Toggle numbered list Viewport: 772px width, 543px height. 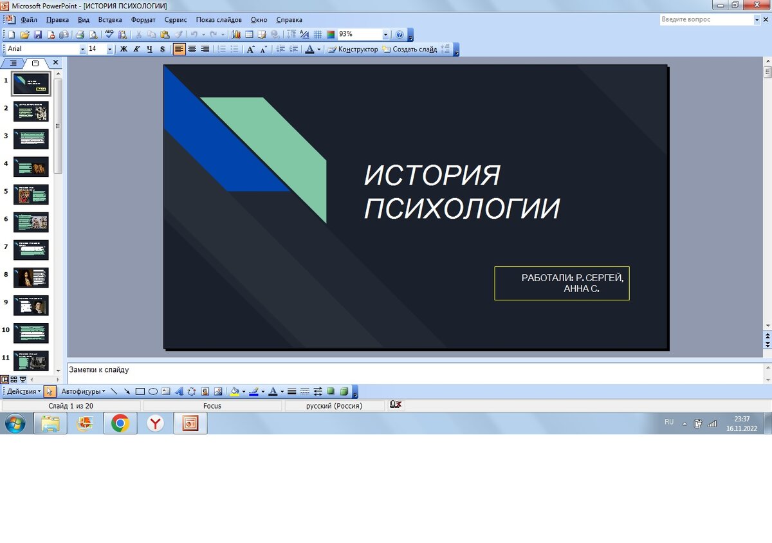click(x=222, y=49)
